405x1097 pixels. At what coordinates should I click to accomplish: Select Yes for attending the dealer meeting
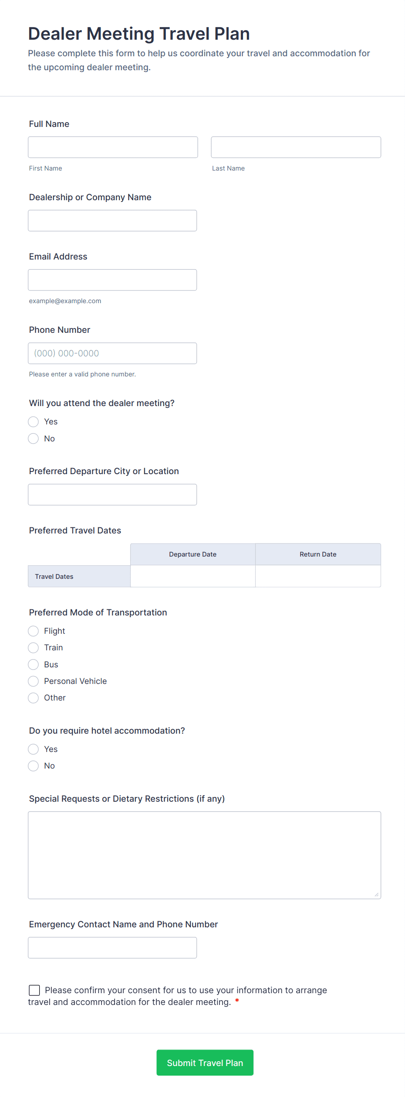pyautogui.click(x=34, y=422)
